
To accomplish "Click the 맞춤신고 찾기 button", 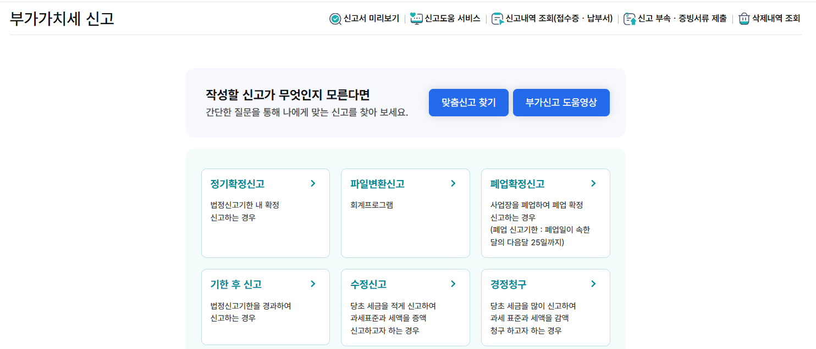I will click(x=468, y=103).
